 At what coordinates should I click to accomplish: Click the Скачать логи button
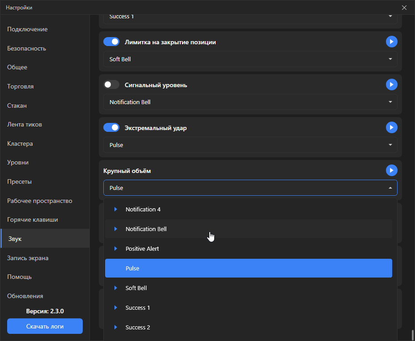45,326
